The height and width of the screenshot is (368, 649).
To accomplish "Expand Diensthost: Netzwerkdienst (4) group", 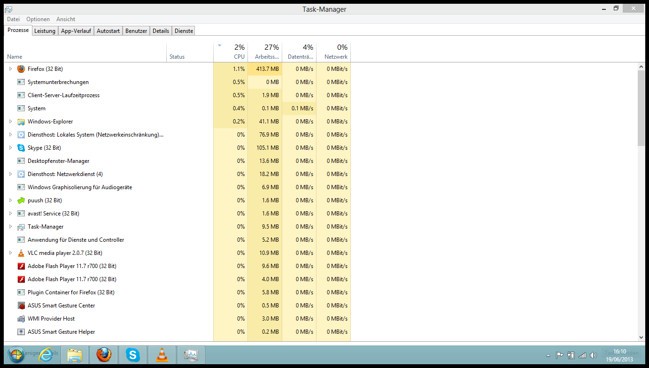I will pos(10,174).
